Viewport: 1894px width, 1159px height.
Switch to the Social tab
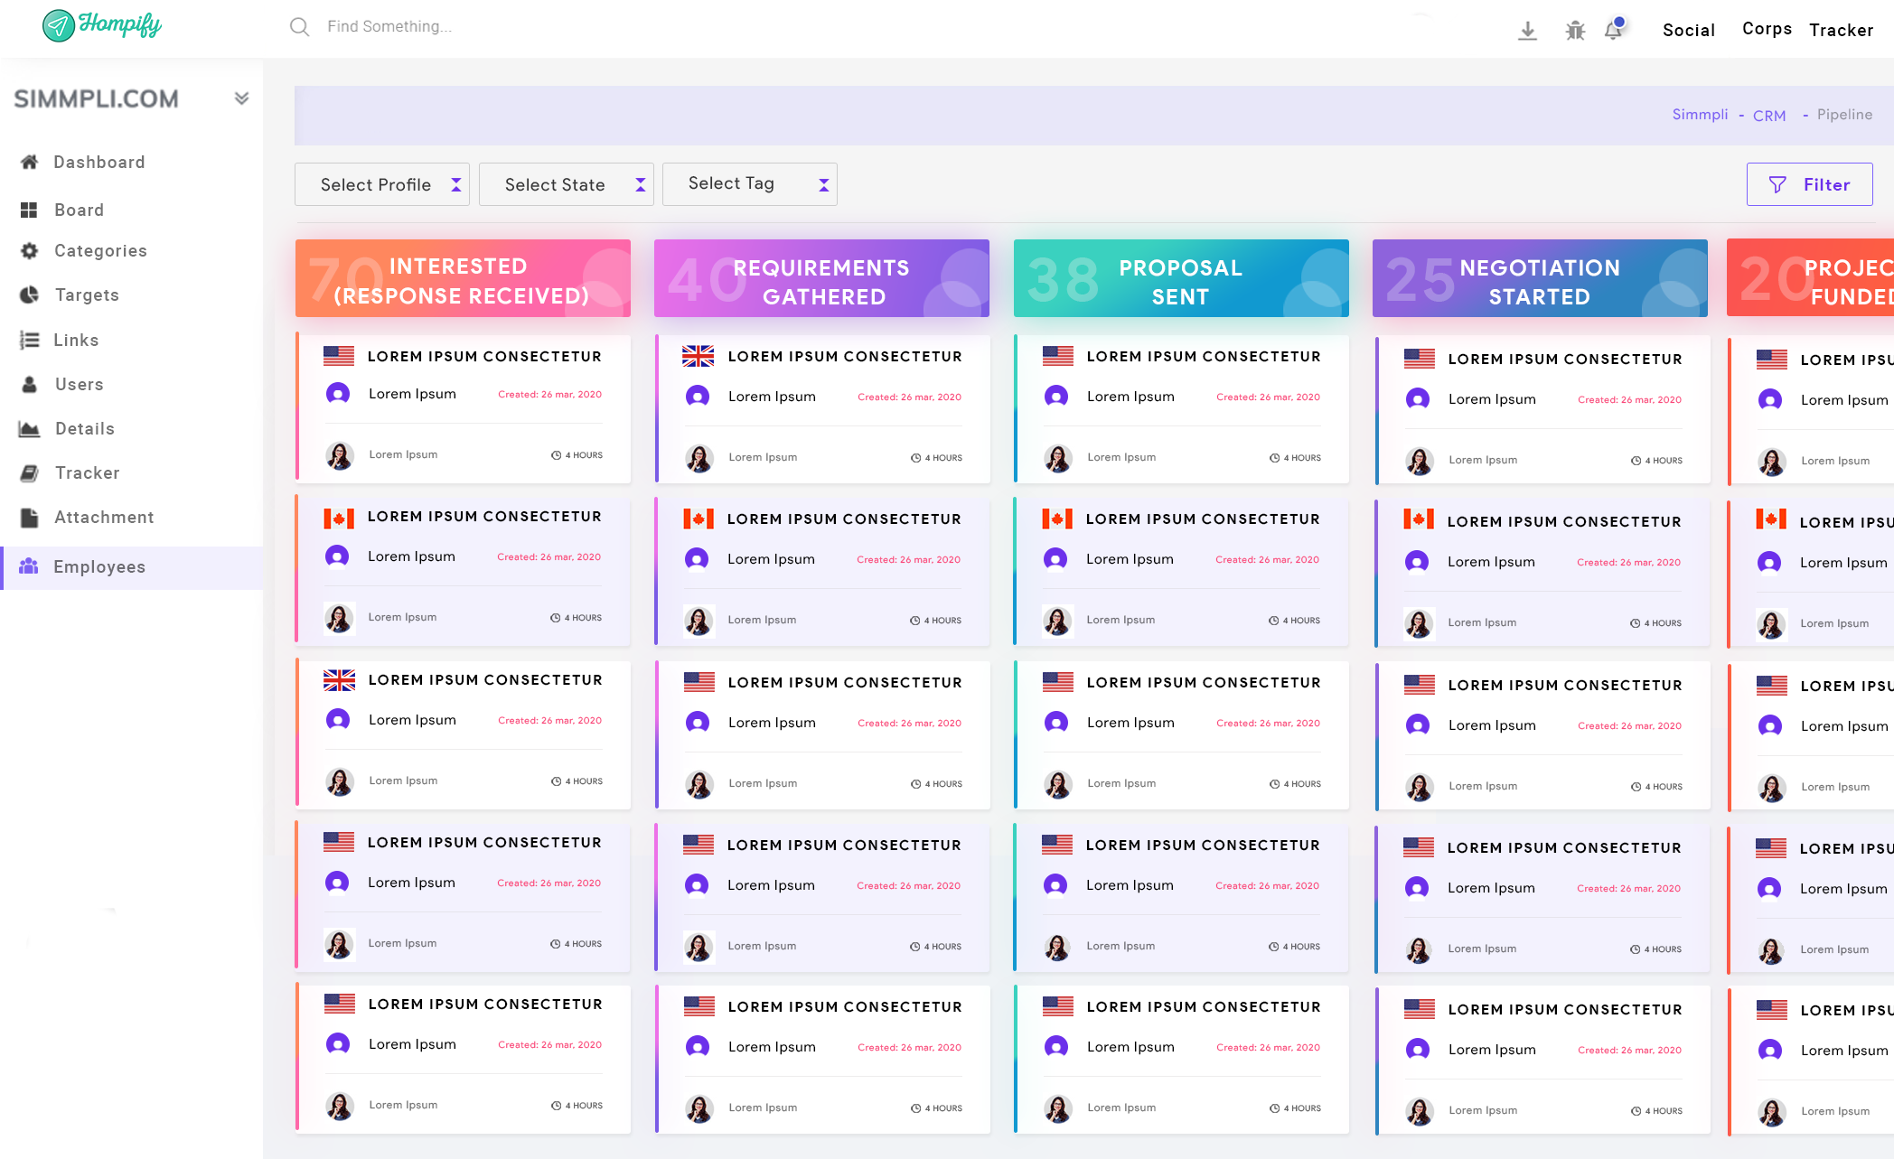1688,30
